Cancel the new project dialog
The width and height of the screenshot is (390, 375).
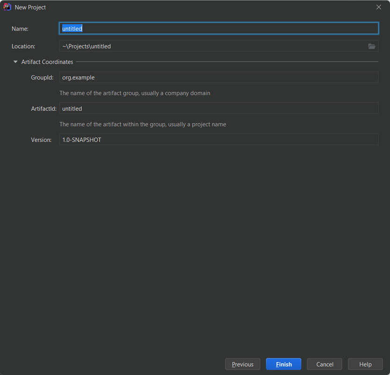pos(324,364)
